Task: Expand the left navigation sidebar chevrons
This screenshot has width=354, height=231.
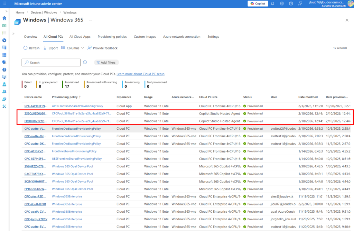Action: point(6,11)
